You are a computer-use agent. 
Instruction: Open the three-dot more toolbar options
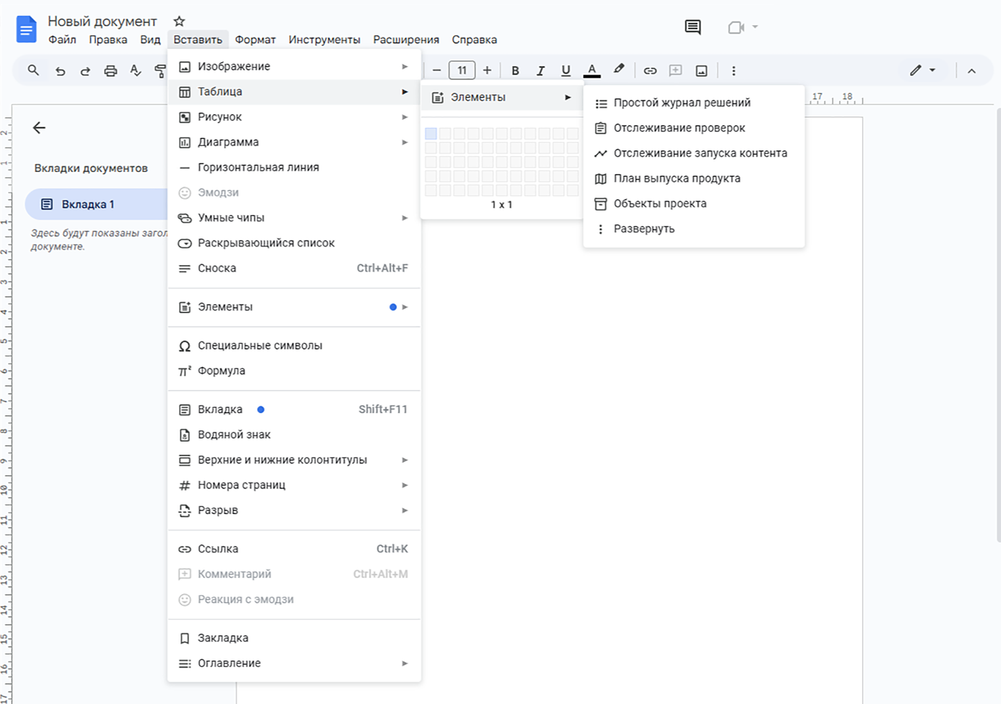[734, 71]
